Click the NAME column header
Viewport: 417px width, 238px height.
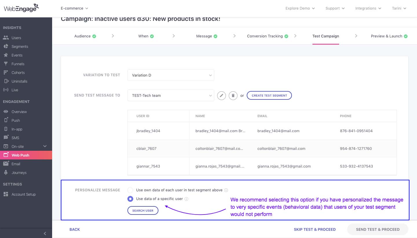[200, 116]
